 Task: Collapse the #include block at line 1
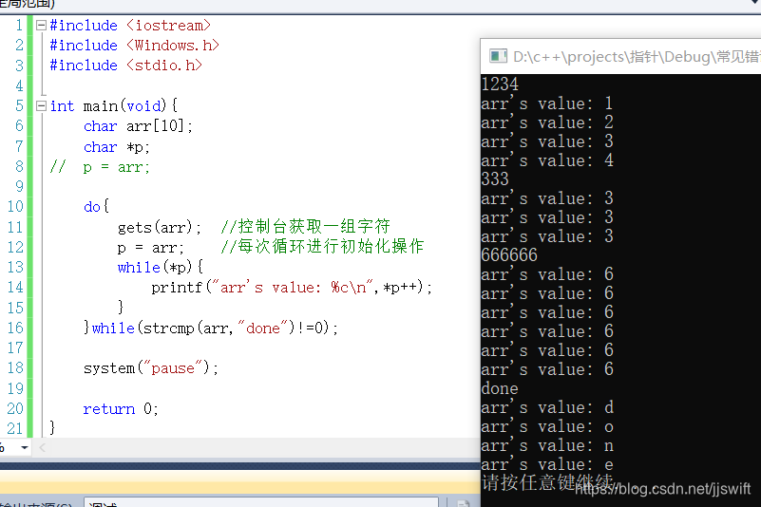pos(41,26)
